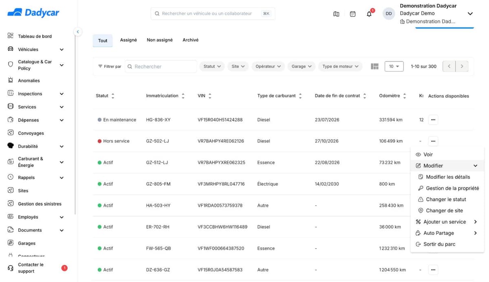The width and height of the screenshot is (489, 282).
Task: Sort by Type de carburant column arrows
Action: coord(300,96)
